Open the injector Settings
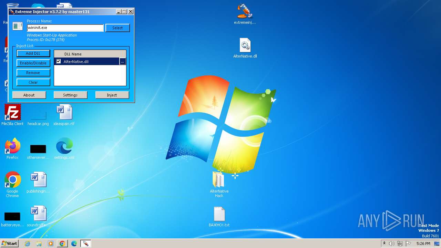The image size is (441, 248). 70,95
